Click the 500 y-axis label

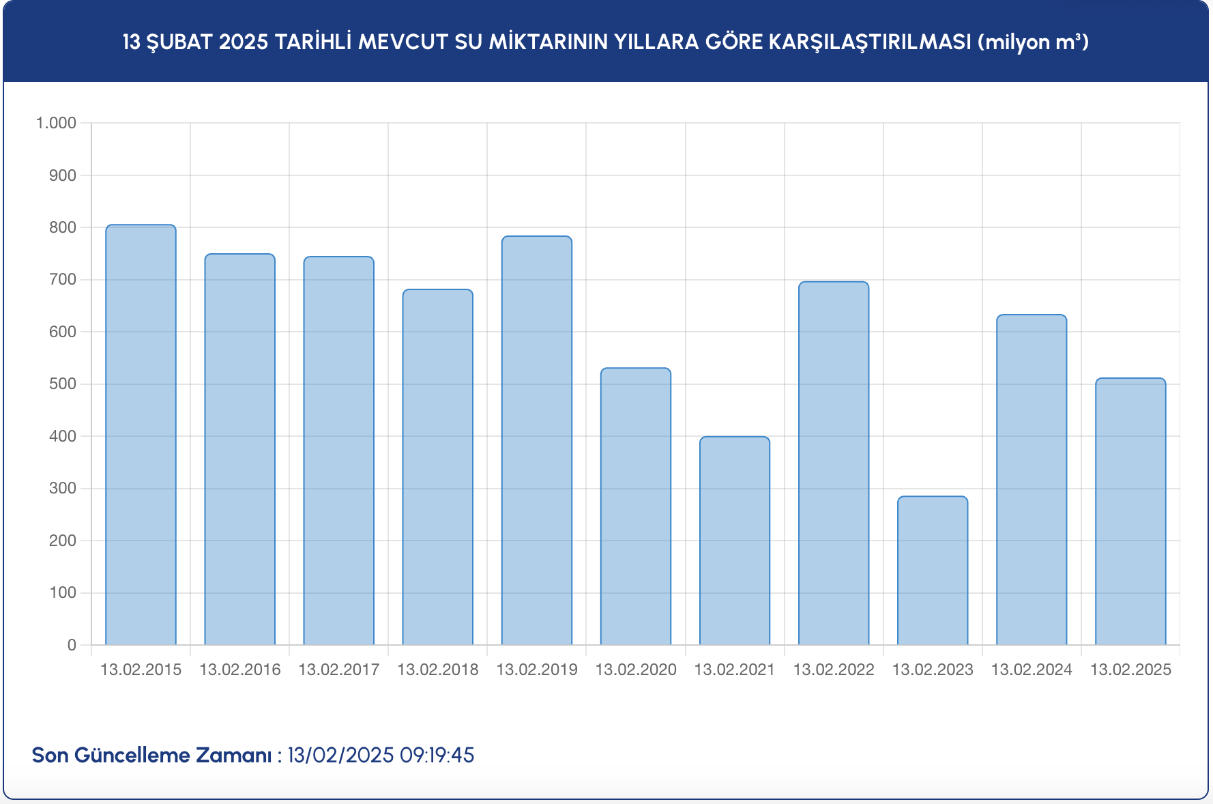pyautogui.click(x=62, y=384)
